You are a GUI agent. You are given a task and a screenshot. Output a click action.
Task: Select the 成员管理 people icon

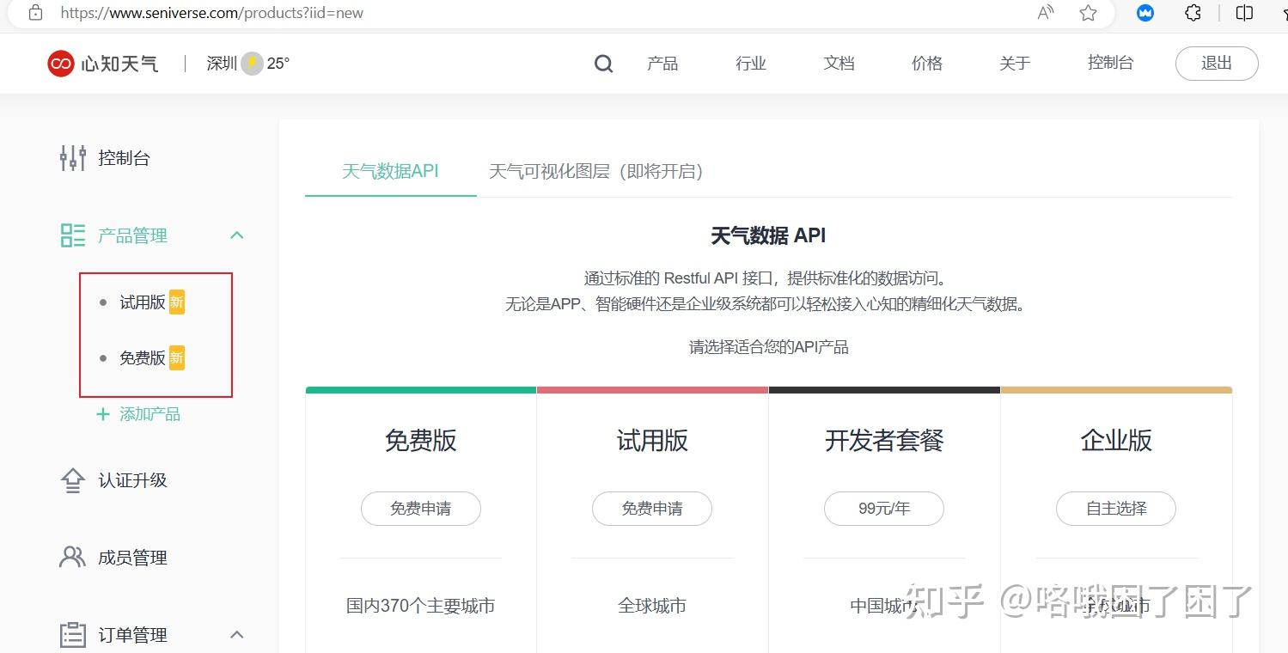coord(73,557)
